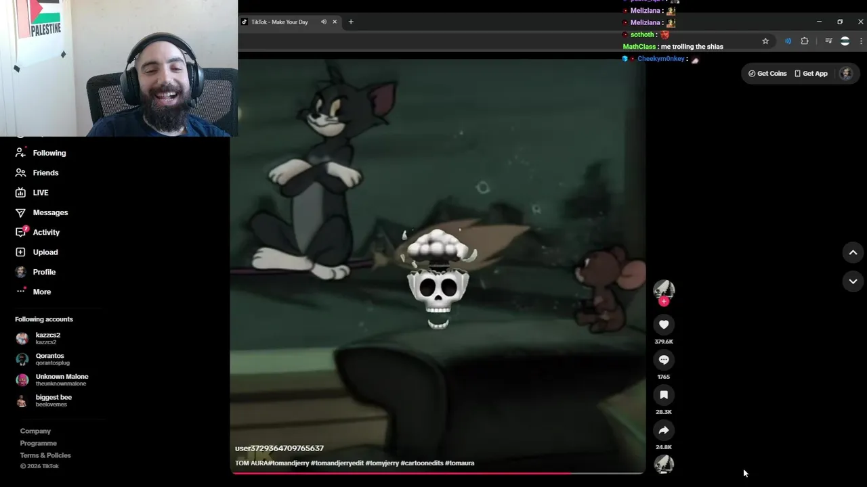Seek on the red video progress bar
The image size is (867, 487).
click(x=438, y=473)
